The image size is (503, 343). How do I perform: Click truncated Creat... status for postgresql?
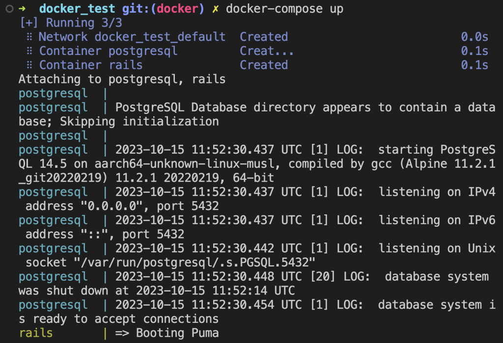coord(267,51)
